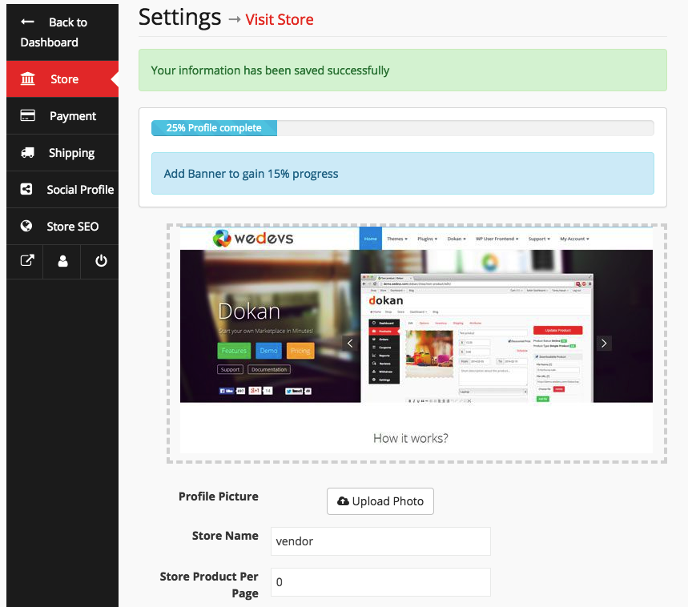Click the Settings page heading

point(180,17)
